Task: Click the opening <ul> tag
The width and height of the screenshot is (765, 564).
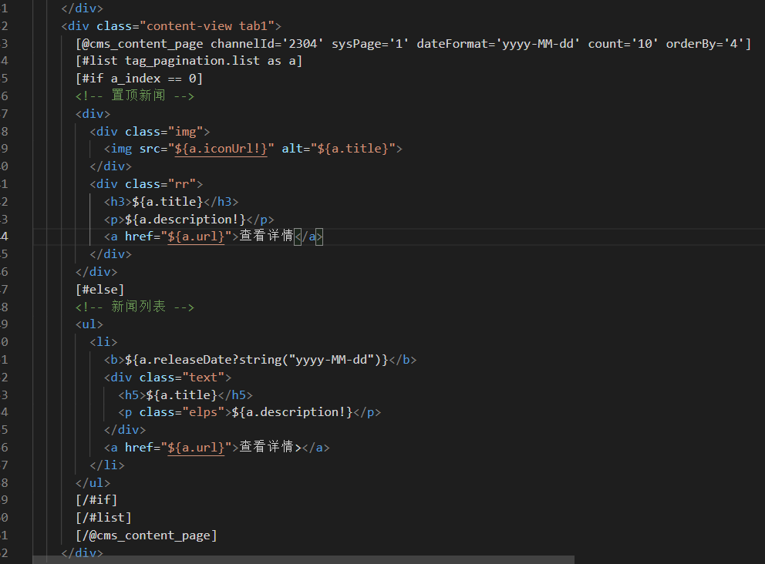Action: (89, 324)
